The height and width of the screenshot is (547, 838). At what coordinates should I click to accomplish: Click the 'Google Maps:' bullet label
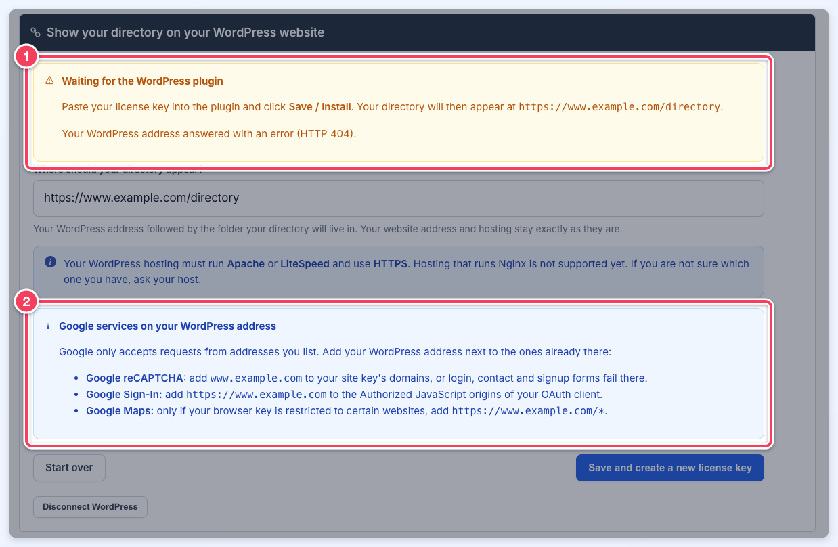tap(120, 410)
